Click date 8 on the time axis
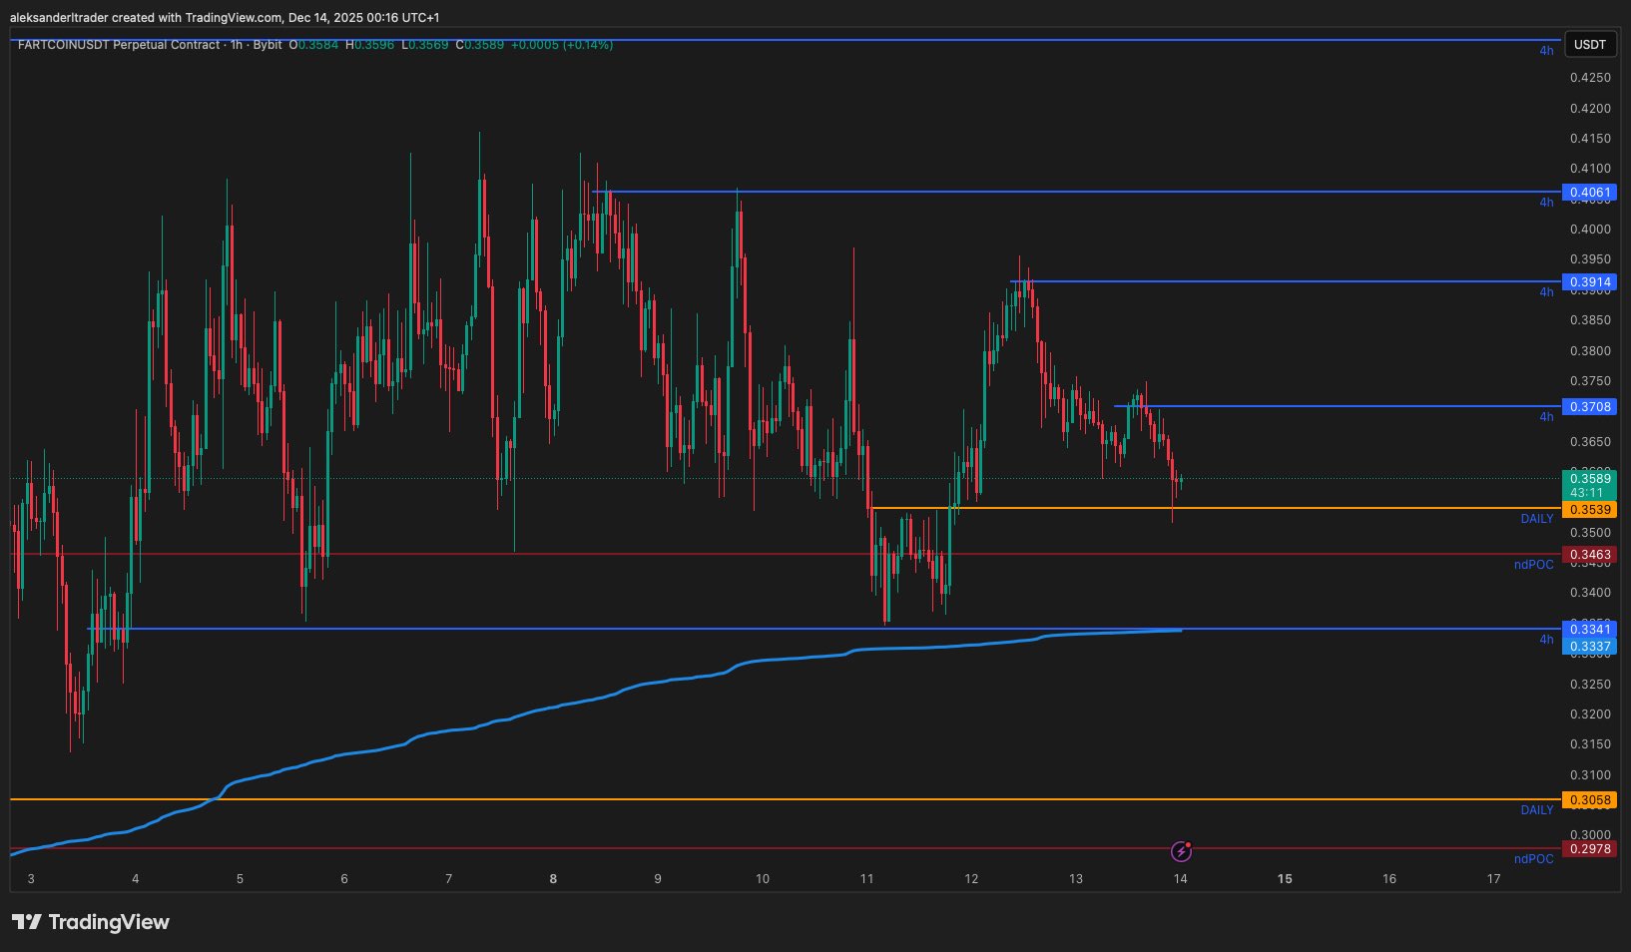 tap(553, 879)
